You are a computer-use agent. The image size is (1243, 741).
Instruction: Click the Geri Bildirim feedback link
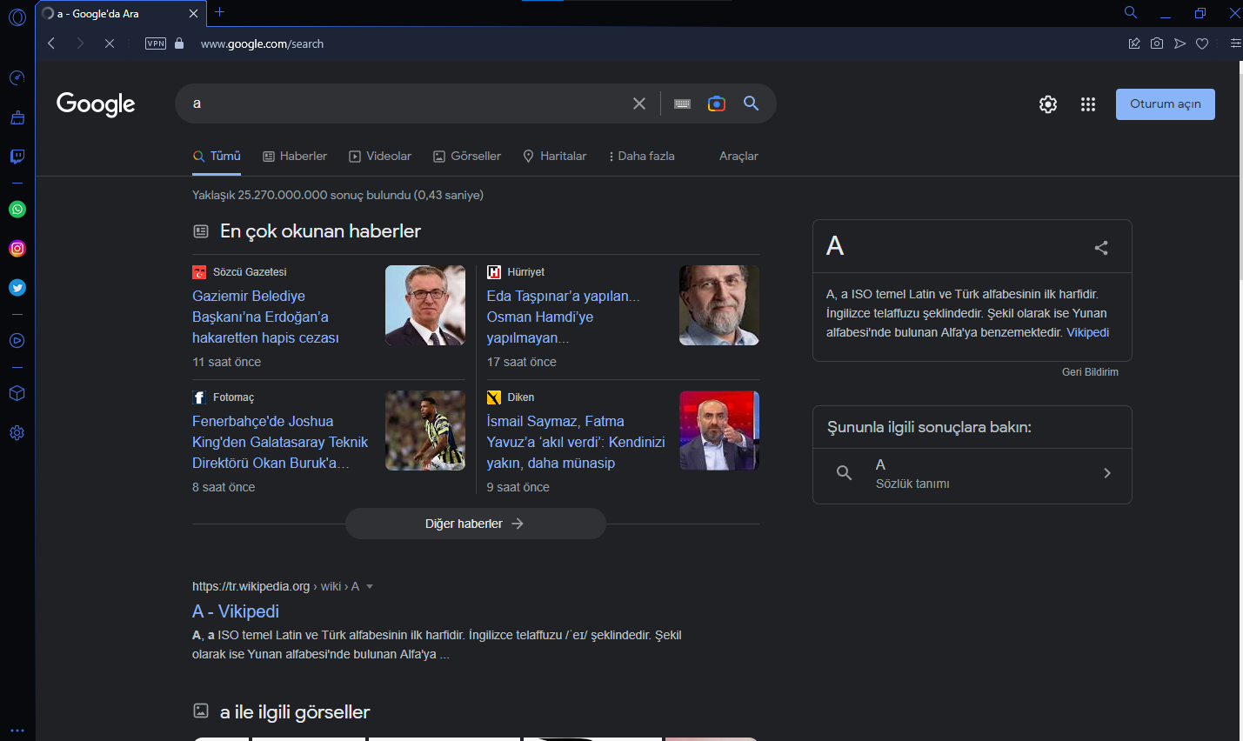pyautogui.click(x=1090, y=372)
